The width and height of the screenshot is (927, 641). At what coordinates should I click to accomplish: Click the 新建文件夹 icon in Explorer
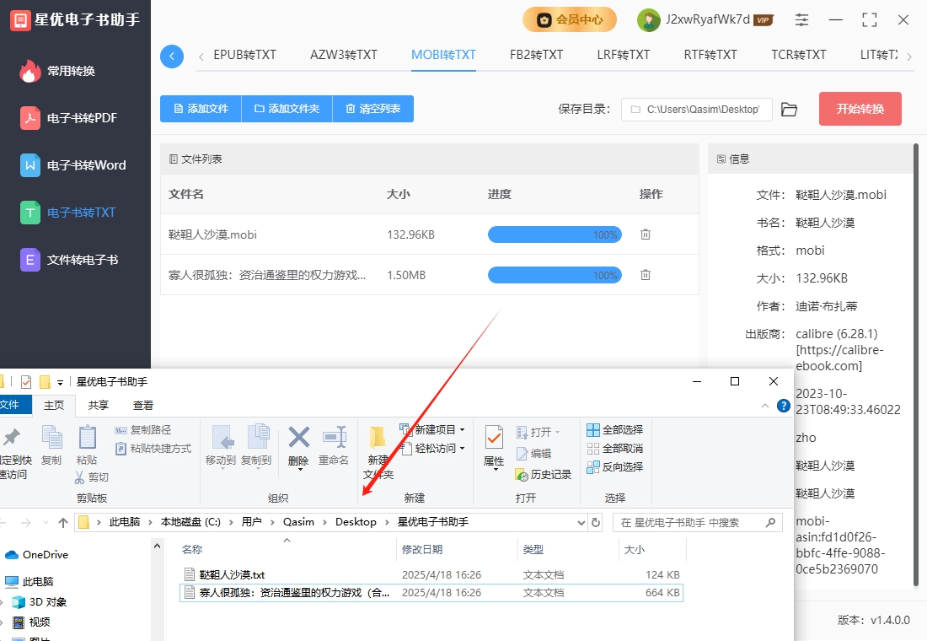(x=378, y=438)
